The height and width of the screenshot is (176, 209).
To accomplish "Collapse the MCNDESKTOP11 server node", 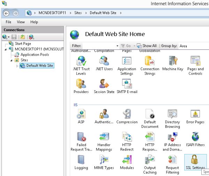I will tap(6, 49).
